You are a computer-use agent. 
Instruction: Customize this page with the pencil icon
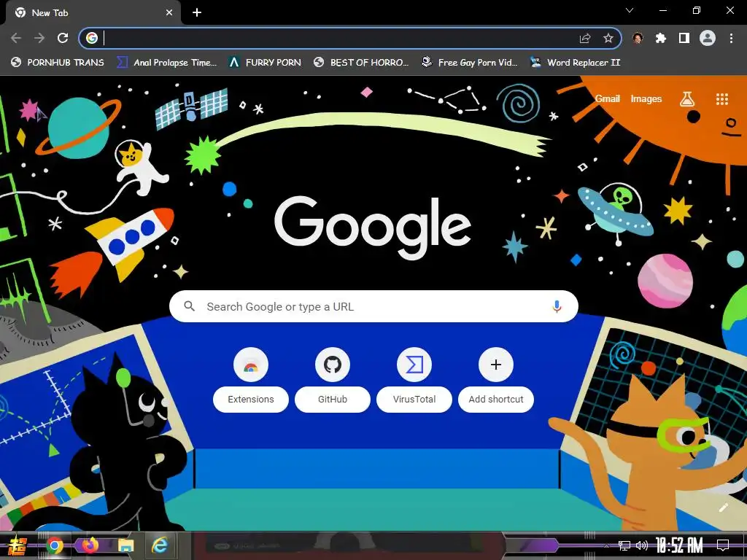tap(723, 507)
